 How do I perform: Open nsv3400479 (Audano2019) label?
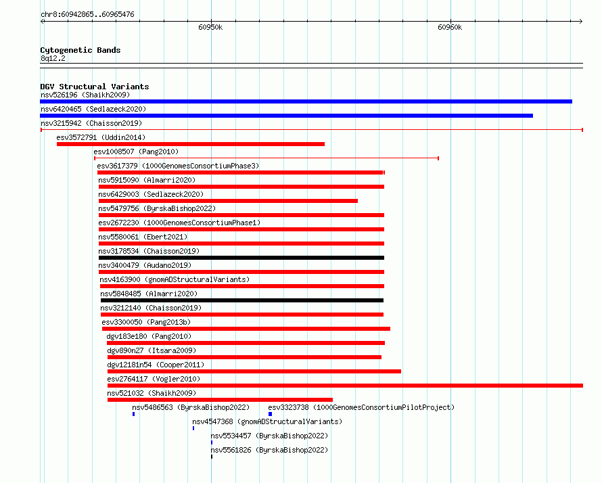click(145, 265)
